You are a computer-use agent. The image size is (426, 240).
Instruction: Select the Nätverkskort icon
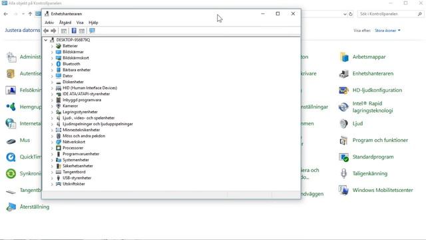(x=59, y=142)
